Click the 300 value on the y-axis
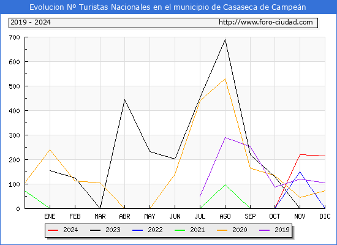 (x=15, y=135)
